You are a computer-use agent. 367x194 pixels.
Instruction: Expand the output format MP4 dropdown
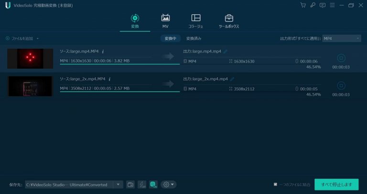pyautogui.click(x=342, y=38)
